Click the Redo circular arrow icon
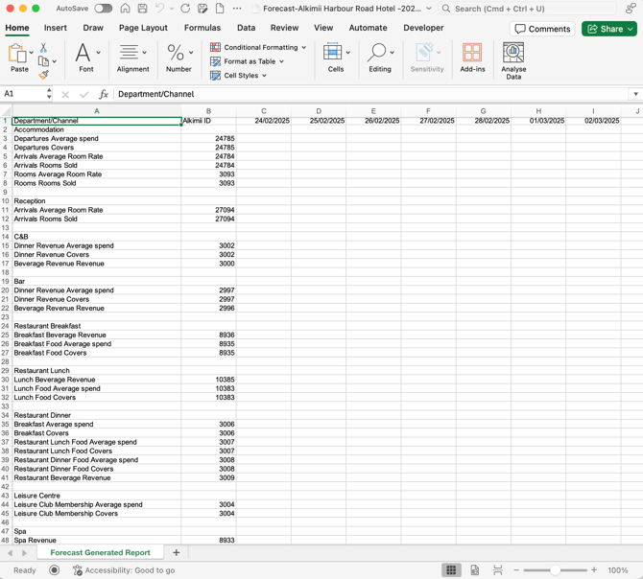The width and height of the screenshot is (643, 579). [185, 9]
